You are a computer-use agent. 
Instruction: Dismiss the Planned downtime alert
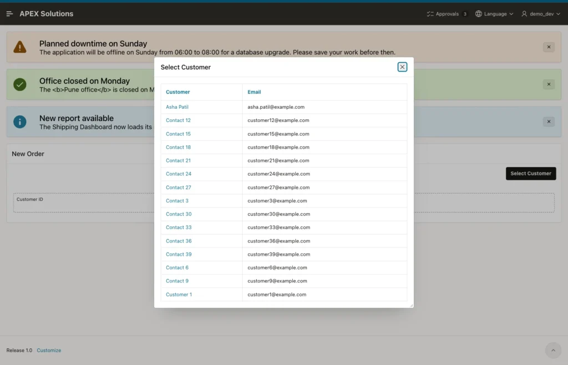549,47
